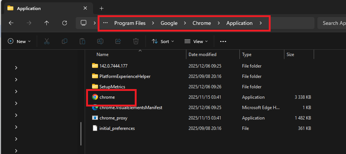
Task: Open the See more ellipsis menu
Action: click(x=223, y=42)
